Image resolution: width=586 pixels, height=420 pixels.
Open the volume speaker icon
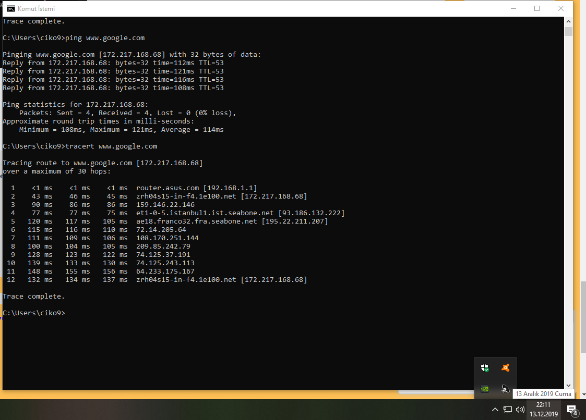(520, 410)
